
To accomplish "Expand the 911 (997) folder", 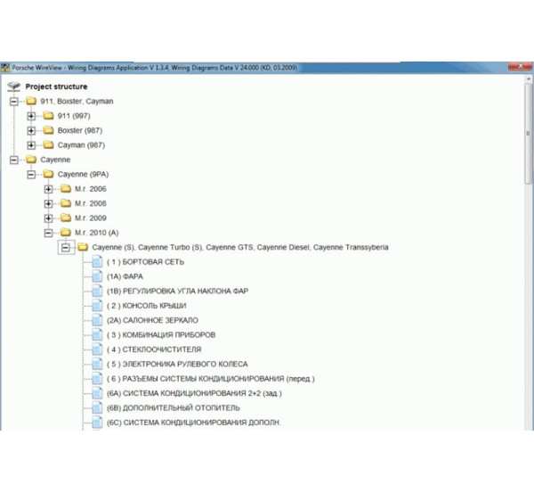I will pyautogui.click(x=32, y=116).
